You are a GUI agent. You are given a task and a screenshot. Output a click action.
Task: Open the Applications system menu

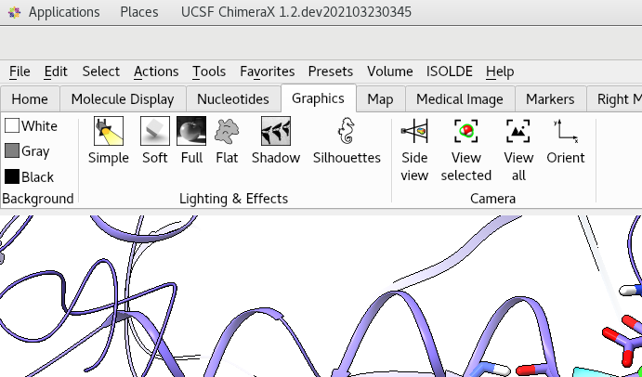click(63, 12)
